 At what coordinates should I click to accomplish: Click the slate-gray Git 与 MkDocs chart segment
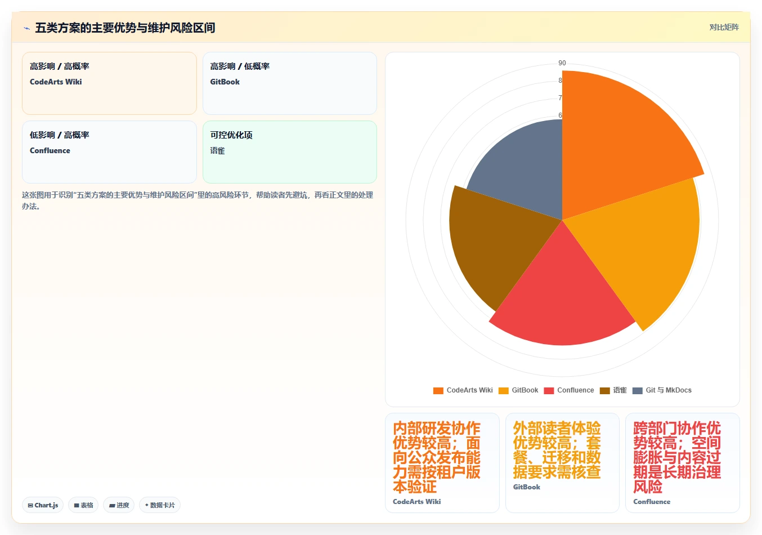(x=529, y=169)
